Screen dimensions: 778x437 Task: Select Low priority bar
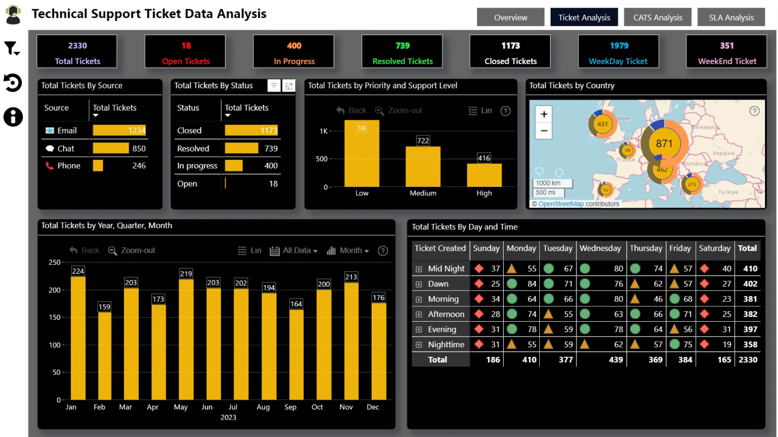coord(362,154)
